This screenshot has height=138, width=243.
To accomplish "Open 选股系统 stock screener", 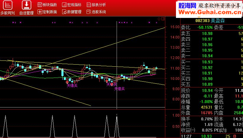I will (96, 12).
